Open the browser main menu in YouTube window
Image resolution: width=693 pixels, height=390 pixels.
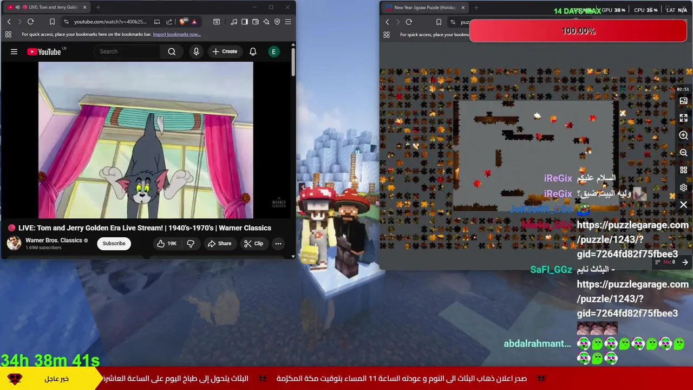[288, 22]
